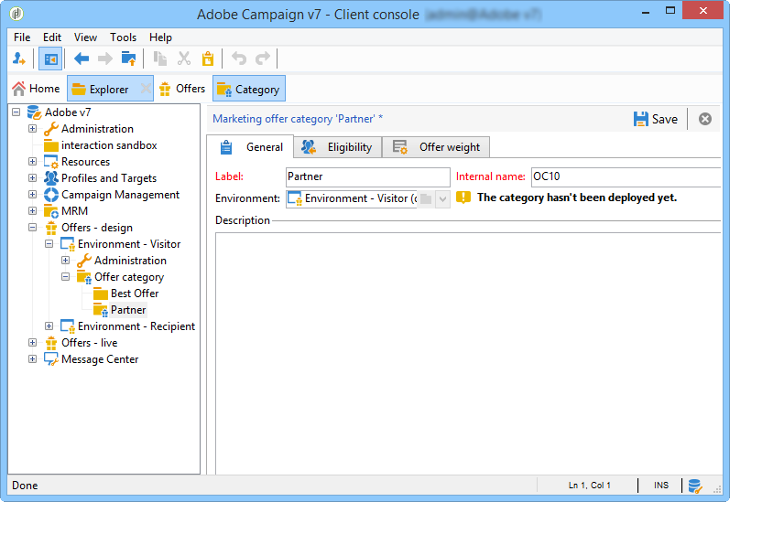Expand the Campaign Management node
This screenshot has width=773, height=534.
[x=33, y=195]
